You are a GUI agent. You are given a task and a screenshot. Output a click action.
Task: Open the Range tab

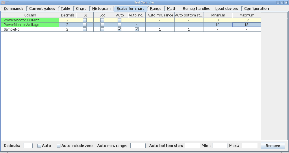tap(156, 9)
